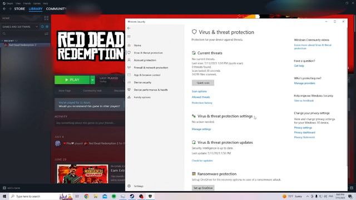This screenshot has height=200, width=356.
Task: Open Moonshiners bonuses news thumbnail
Action: coord(82,174)
